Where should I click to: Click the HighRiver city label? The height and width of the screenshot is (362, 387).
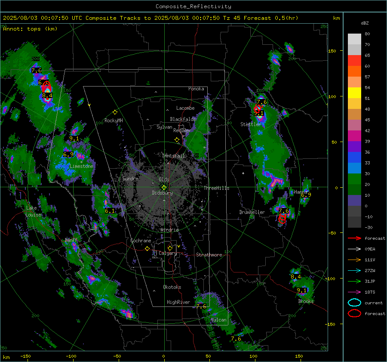tap(178, 302)
